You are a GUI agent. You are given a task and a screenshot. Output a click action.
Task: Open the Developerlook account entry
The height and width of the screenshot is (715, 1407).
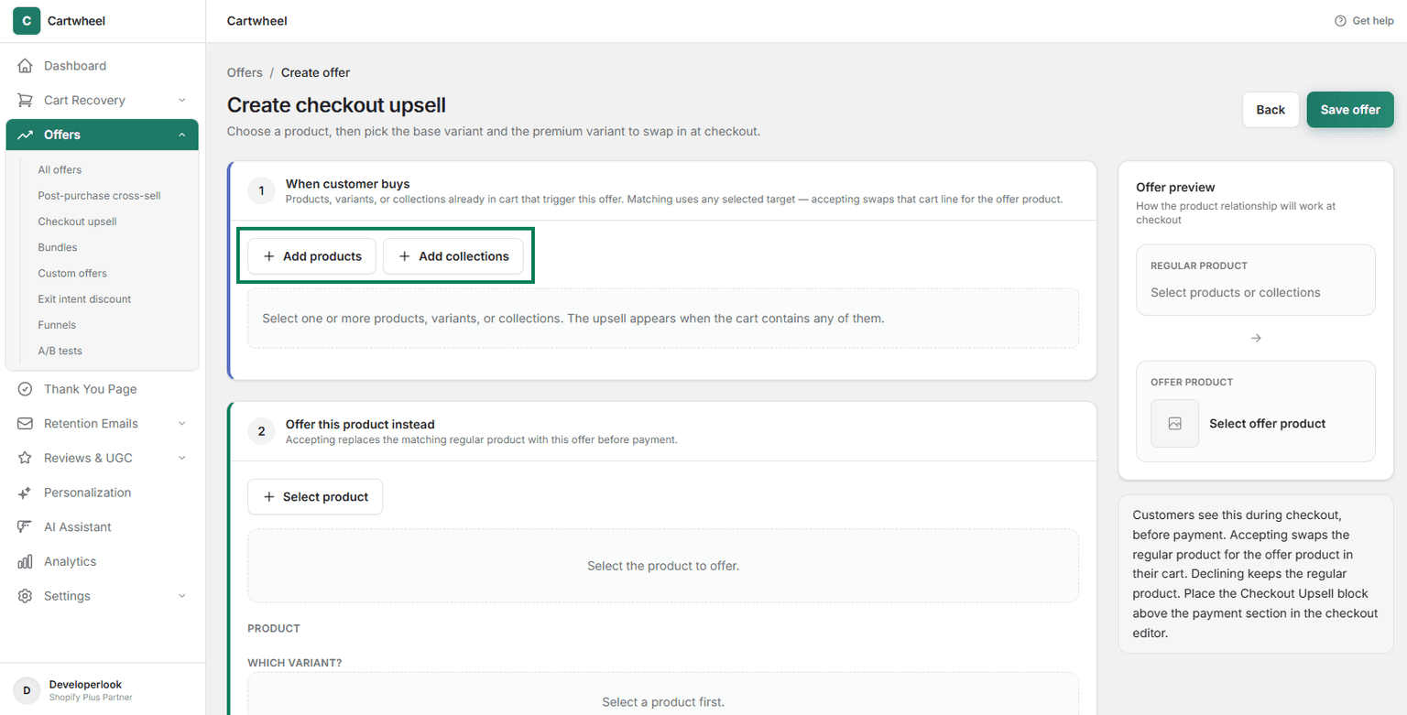[x=103, y=690]
